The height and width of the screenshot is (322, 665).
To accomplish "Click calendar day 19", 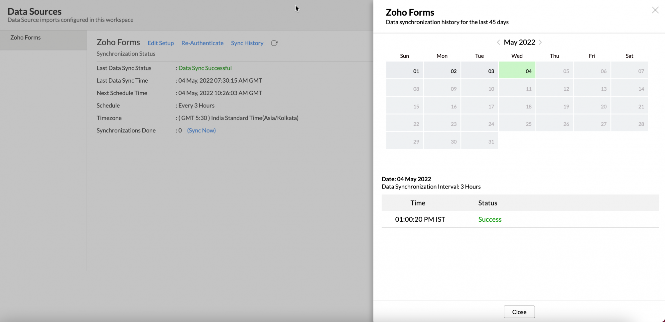I will pos(555,106).
